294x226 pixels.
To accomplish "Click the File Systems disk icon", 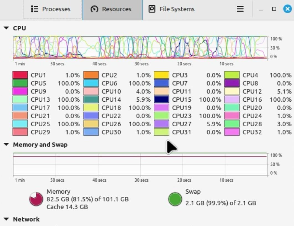I will tap(152, 9).
